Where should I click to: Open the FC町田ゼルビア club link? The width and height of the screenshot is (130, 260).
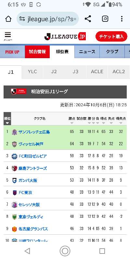coord(33,156)
